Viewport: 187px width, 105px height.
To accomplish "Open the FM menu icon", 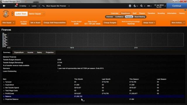I will coord(148,6).
